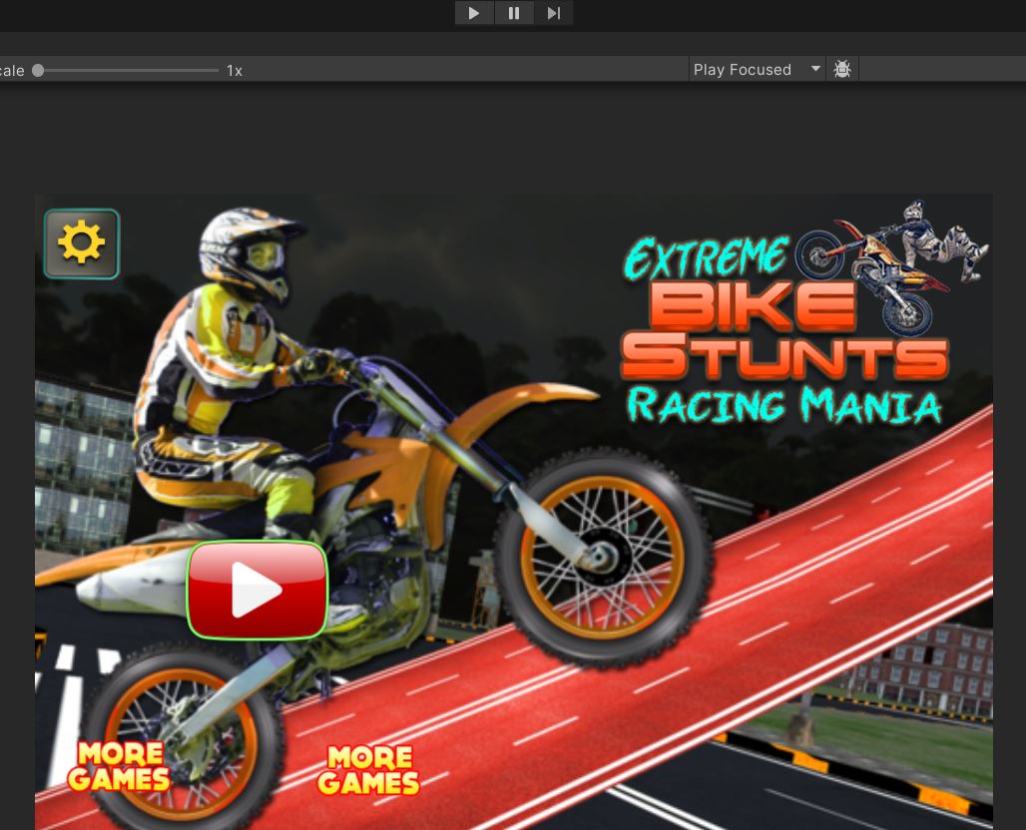
Task: Click the Step frame button
Action: pyautogui.click(x=553, y=13)
